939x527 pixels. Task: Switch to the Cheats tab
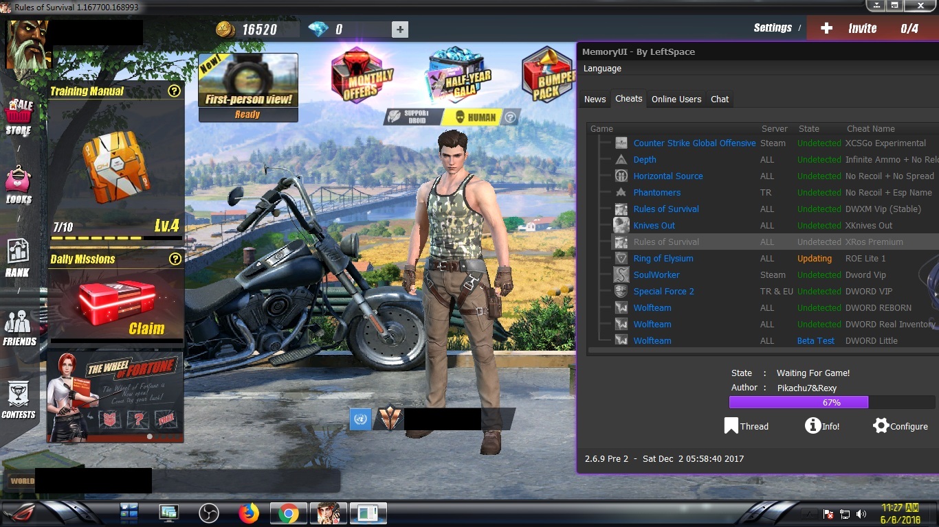coord(629,99)
